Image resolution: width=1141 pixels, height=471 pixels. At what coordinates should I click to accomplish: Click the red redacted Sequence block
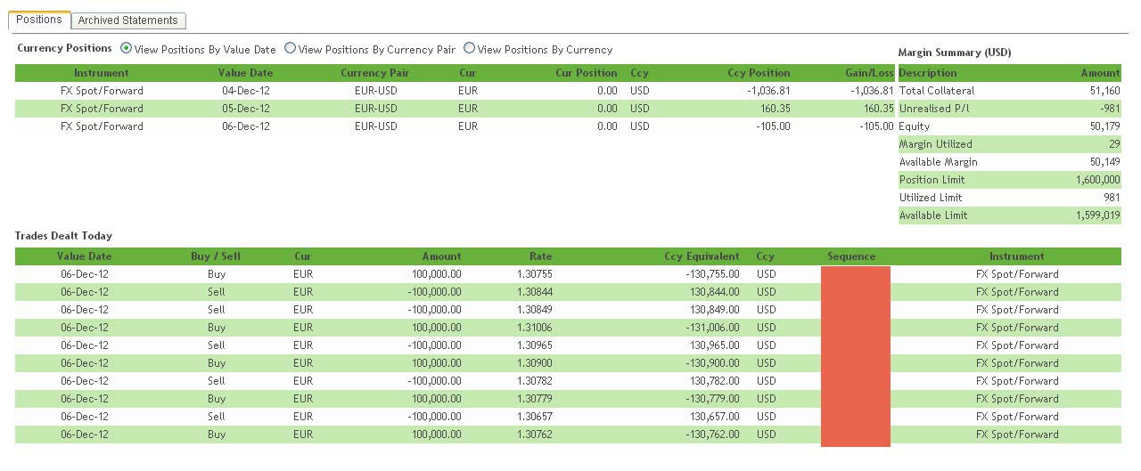[x=855, y=354]
